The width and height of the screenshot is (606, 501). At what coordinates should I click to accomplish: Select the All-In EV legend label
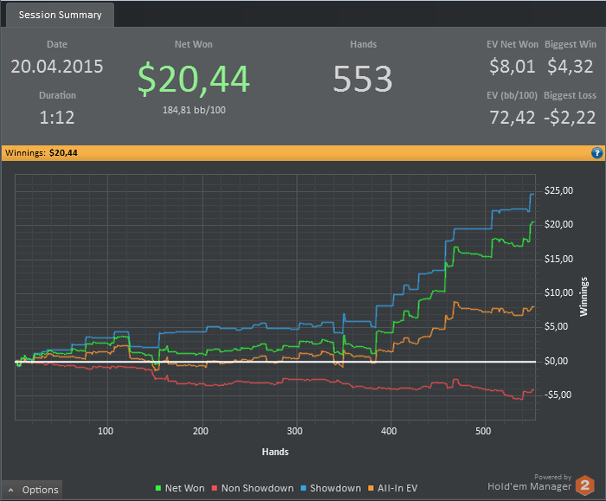pos(397,488)
